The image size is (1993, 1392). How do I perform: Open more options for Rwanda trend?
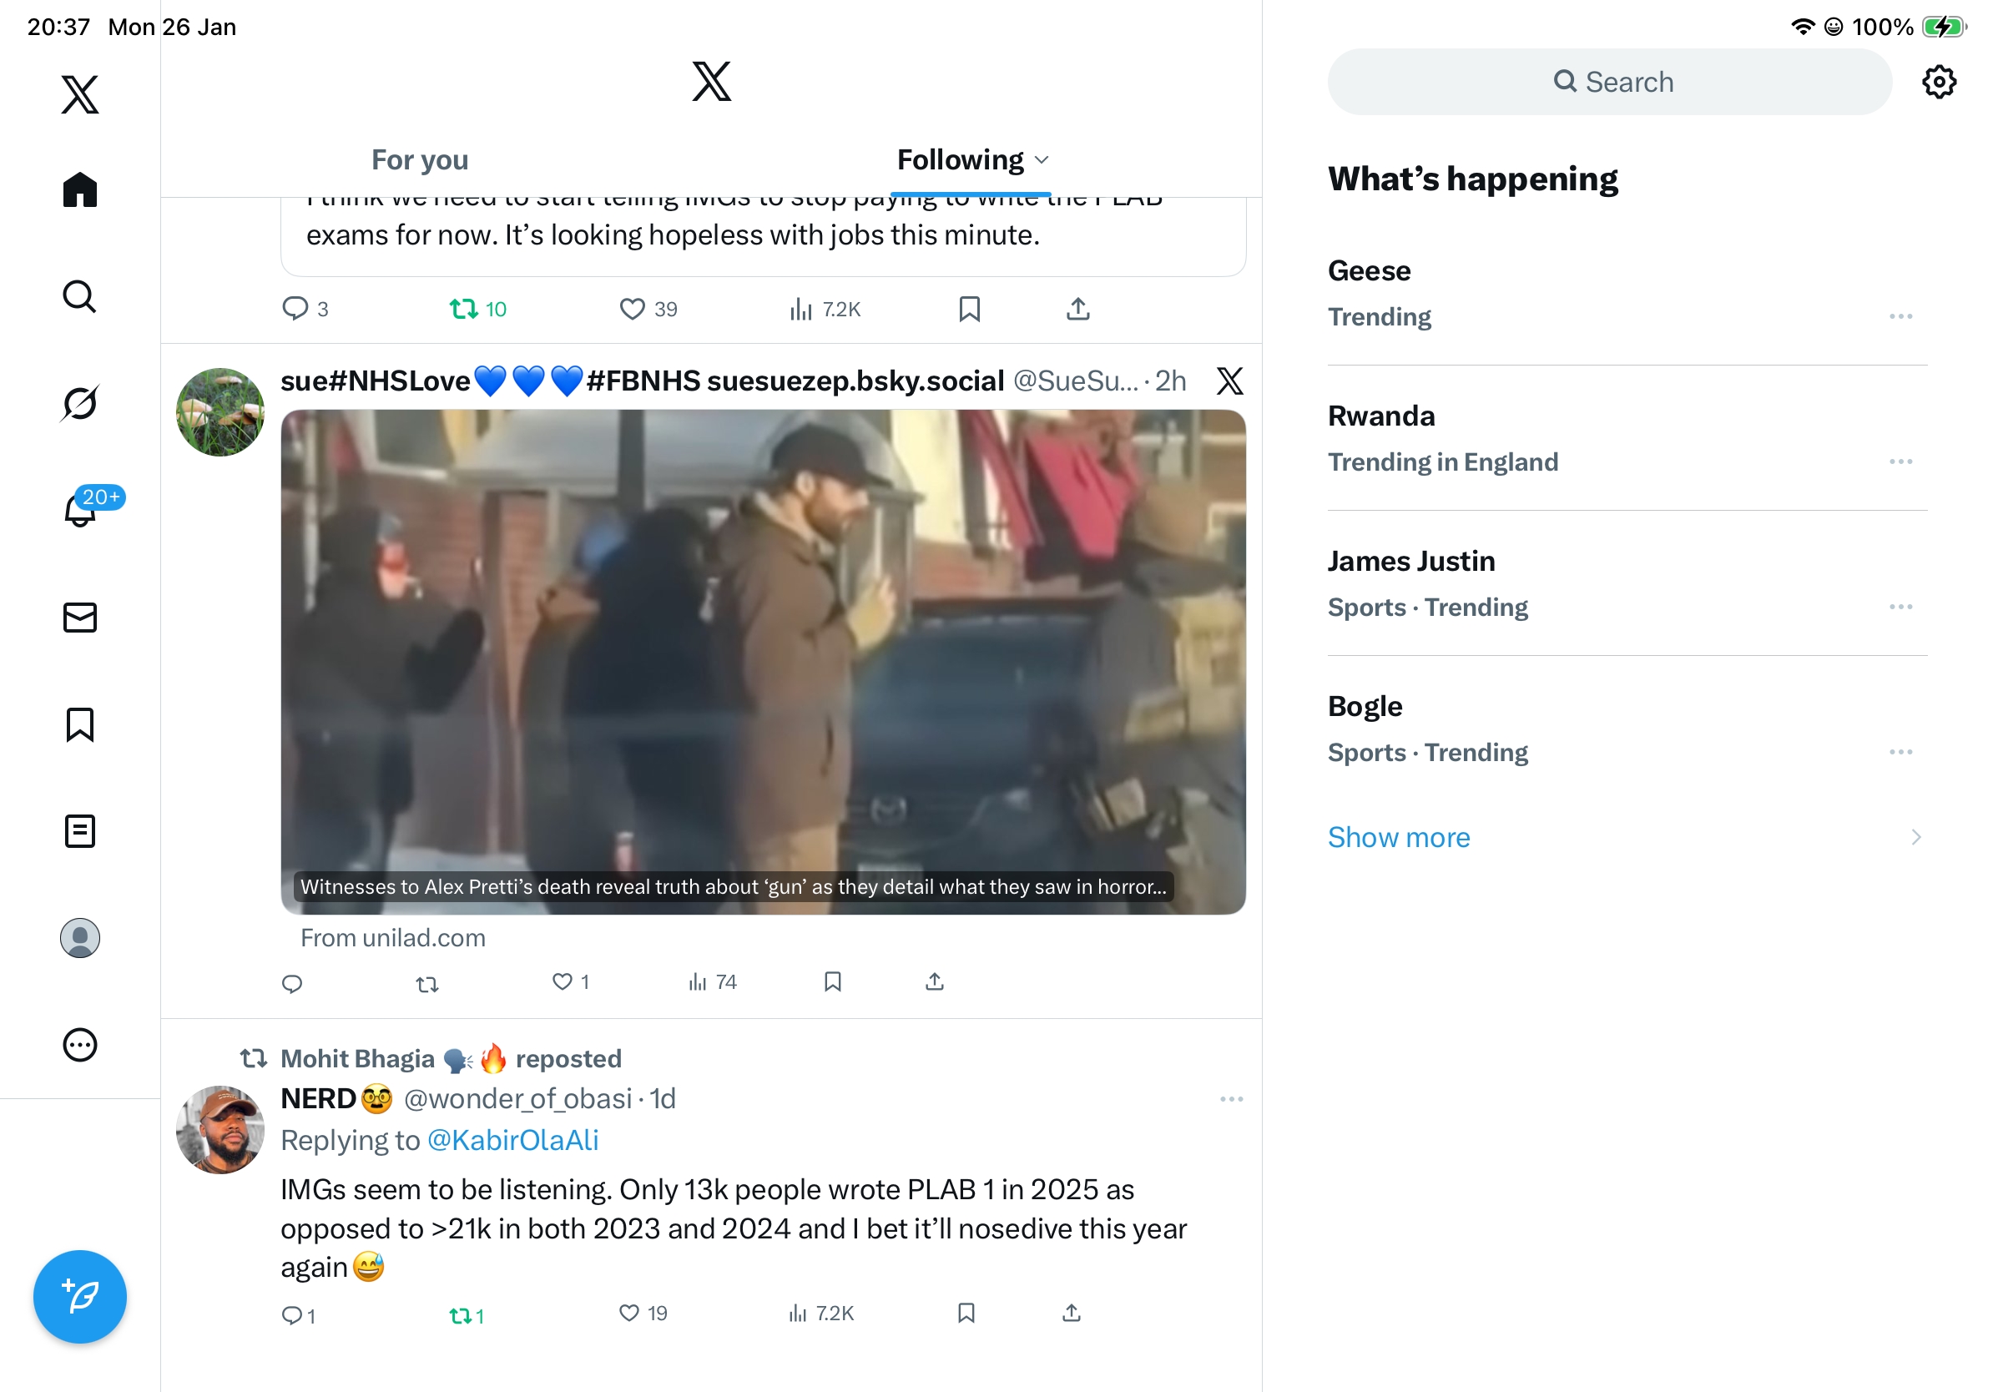pos(1900,461)
